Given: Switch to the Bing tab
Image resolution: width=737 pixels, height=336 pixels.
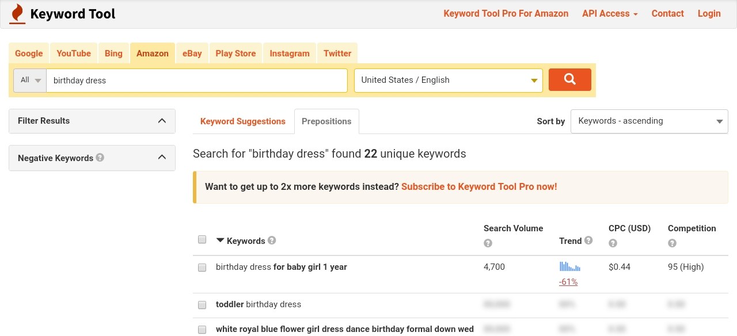Looking at the screenshot, I should pyautogui.click(x=113, y=53).
